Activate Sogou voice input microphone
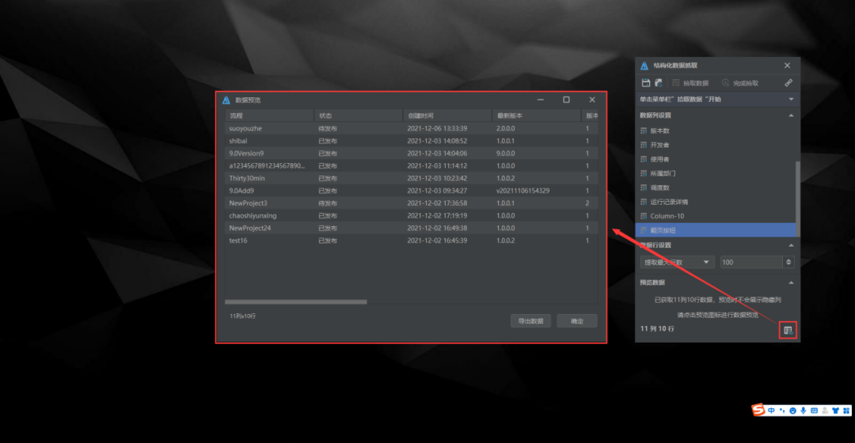This screenshot has height=443, width=855. (x=803, y=411)
